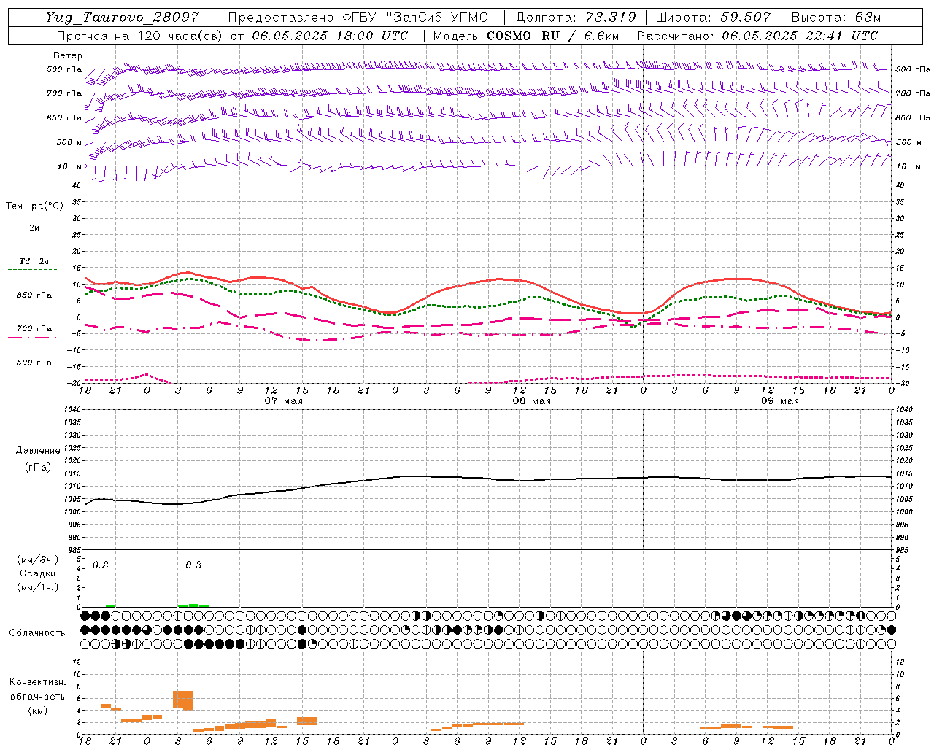Screen dimensions: 934x747
Task: Click the 0.3 precipitation amount value
Action: tap(193, 565)
